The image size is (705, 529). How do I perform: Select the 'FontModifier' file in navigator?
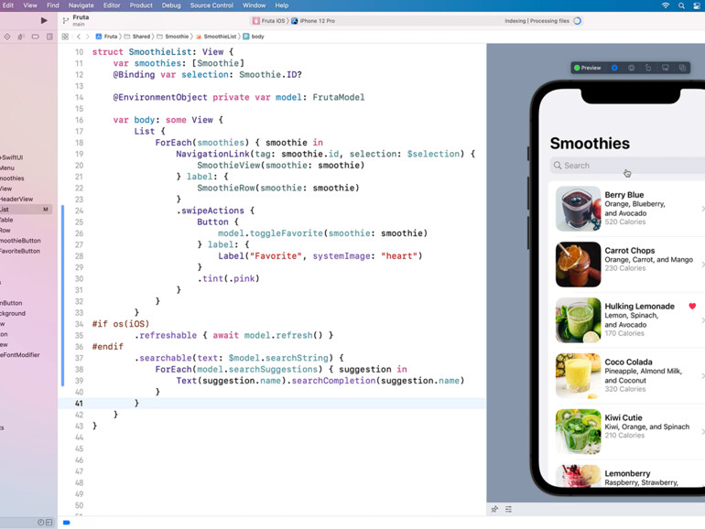(20, 355)
